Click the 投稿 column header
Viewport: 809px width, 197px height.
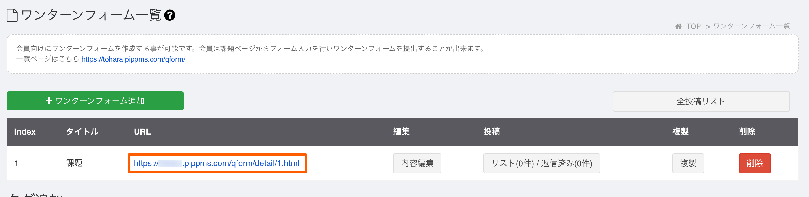(x=492, y=132)
